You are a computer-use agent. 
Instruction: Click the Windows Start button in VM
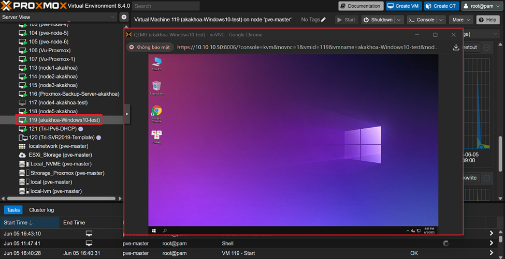(154, 231)
